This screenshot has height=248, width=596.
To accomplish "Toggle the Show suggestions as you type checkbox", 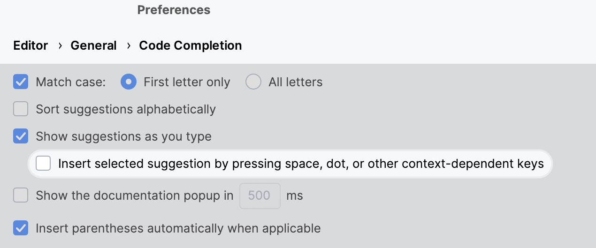I will 21,136.
